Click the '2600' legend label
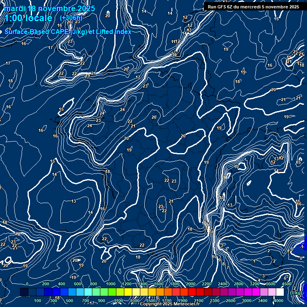Viewport: 307px width, 307px height. point(231,301)
